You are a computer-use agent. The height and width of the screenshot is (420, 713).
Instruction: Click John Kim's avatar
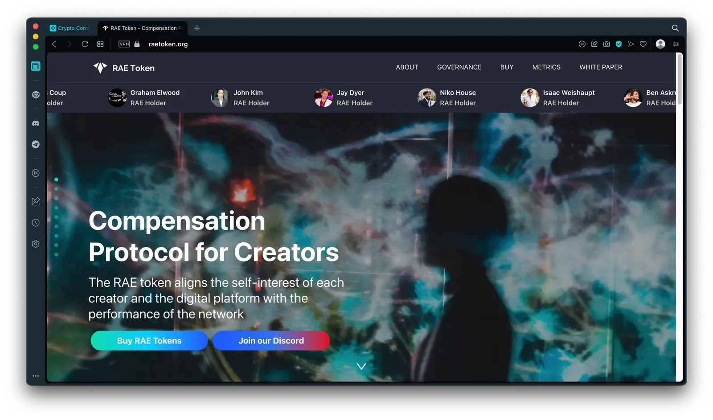[x=220, y=98]
